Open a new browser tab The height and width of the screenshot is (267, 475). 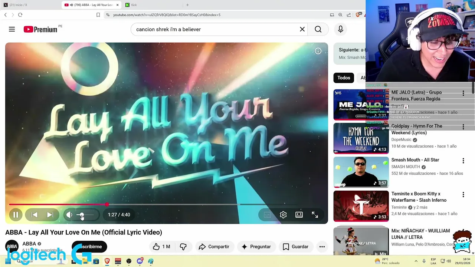point(187,5)
